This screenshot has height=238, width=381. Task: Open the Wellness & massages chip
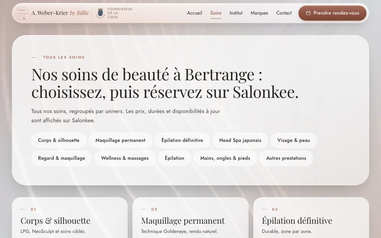(125, 158)
